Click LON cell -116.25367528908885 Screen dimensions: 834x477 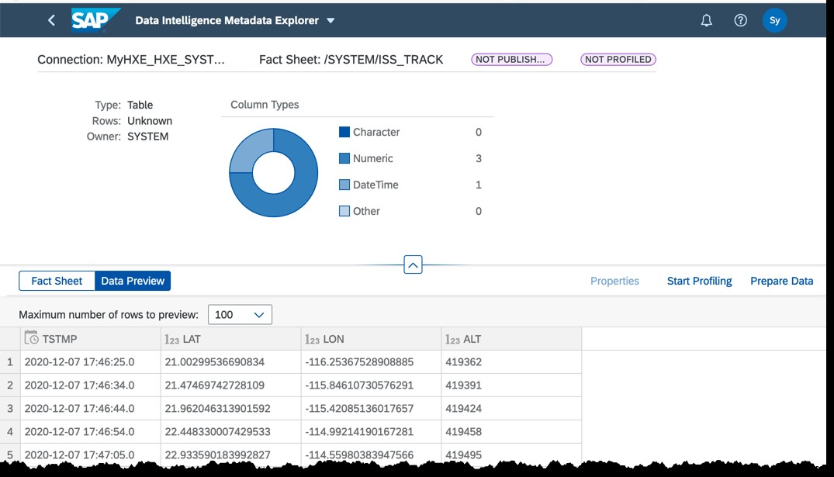372,362
